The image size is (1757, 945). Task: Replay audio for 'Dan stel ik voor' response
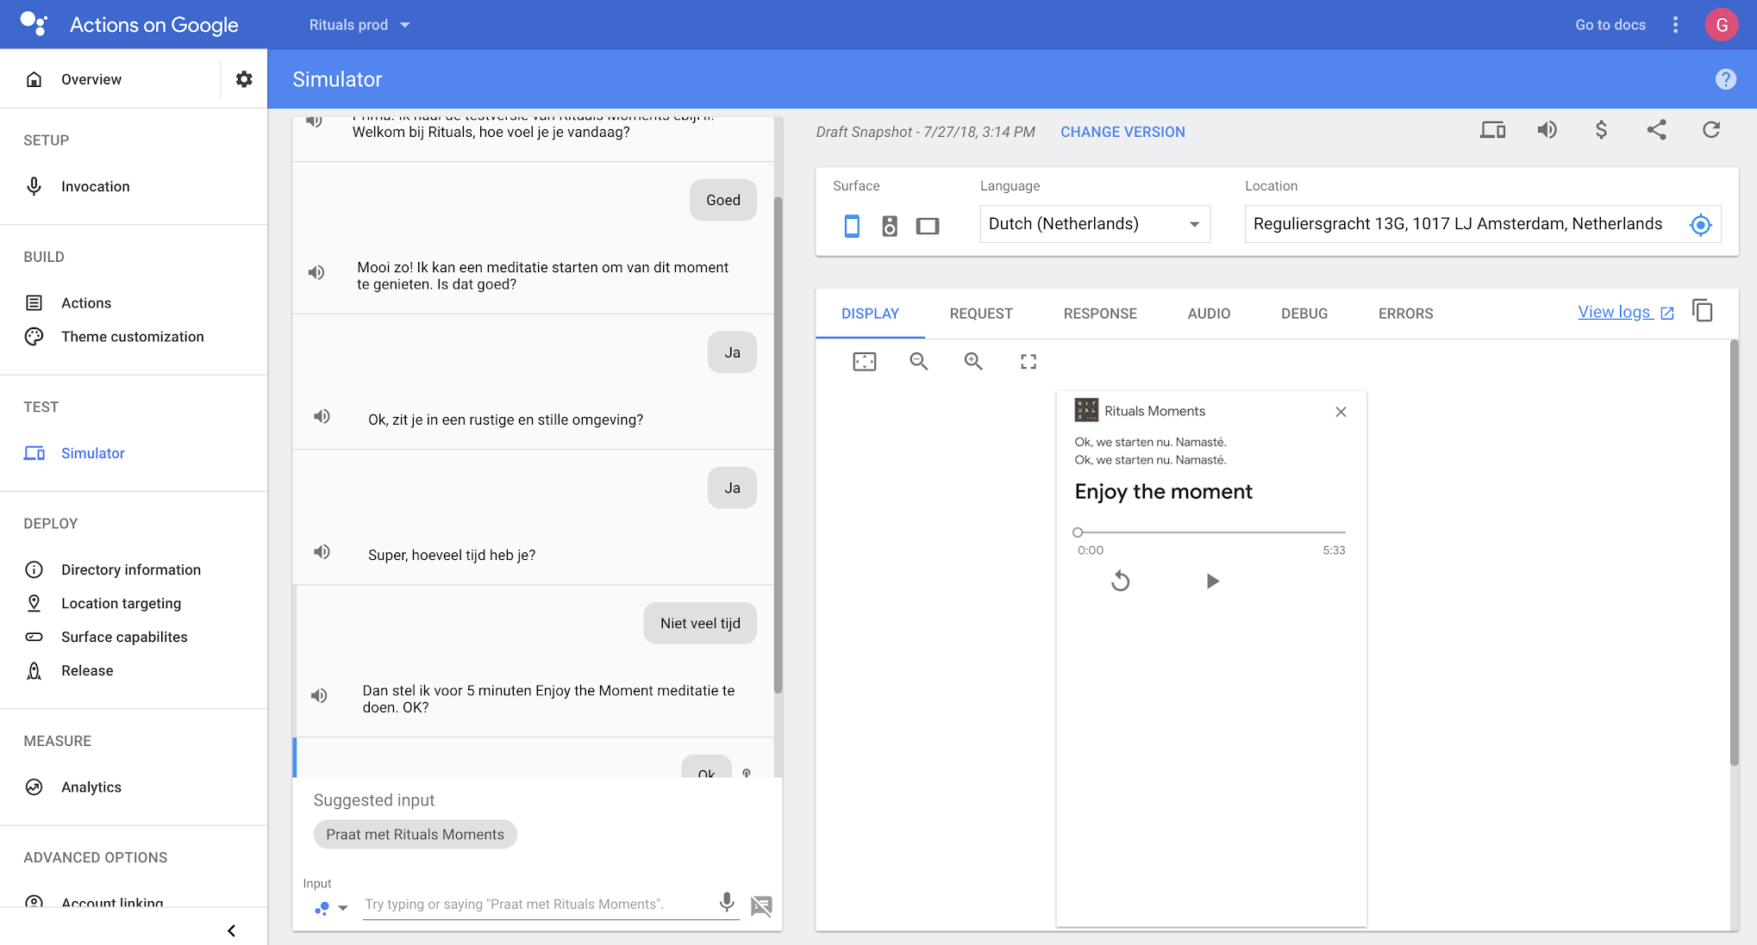point(319,696)
